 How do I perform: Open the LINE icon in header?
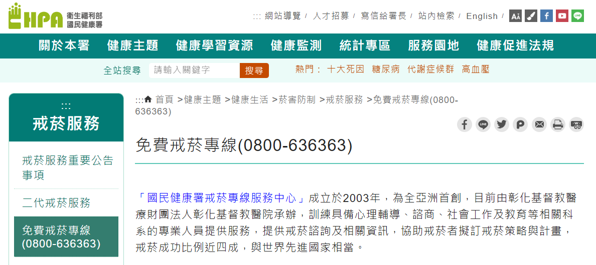(578, 15)
